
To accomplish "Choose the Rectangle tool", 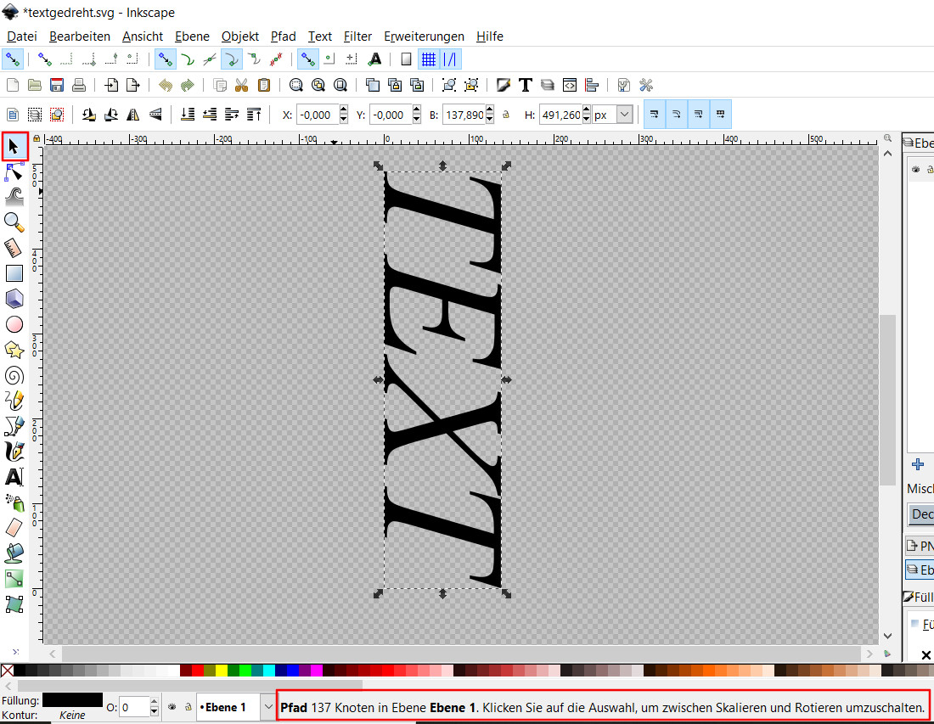I will click(x=14, y=273).
